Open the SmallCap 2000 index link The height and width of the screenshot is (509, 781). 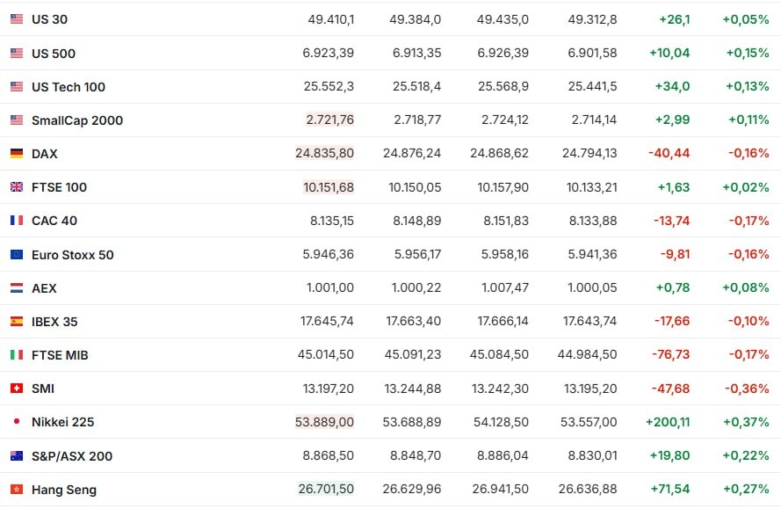coord(77,120)
